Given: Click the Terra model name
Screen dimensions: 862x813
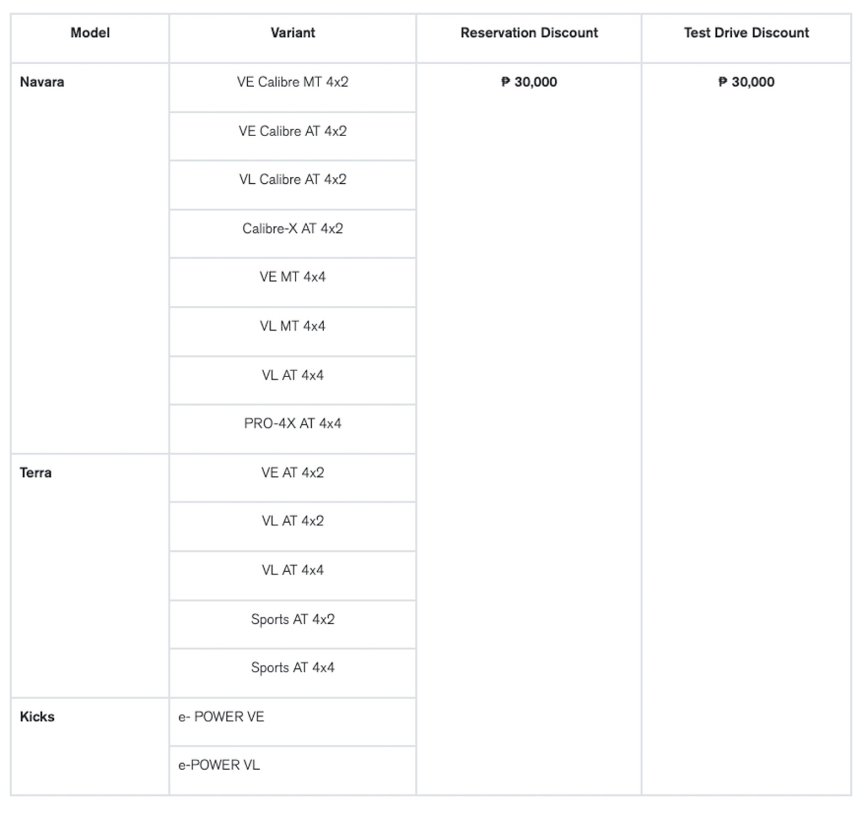Looking at the screenshot, I should click(36, 473).
